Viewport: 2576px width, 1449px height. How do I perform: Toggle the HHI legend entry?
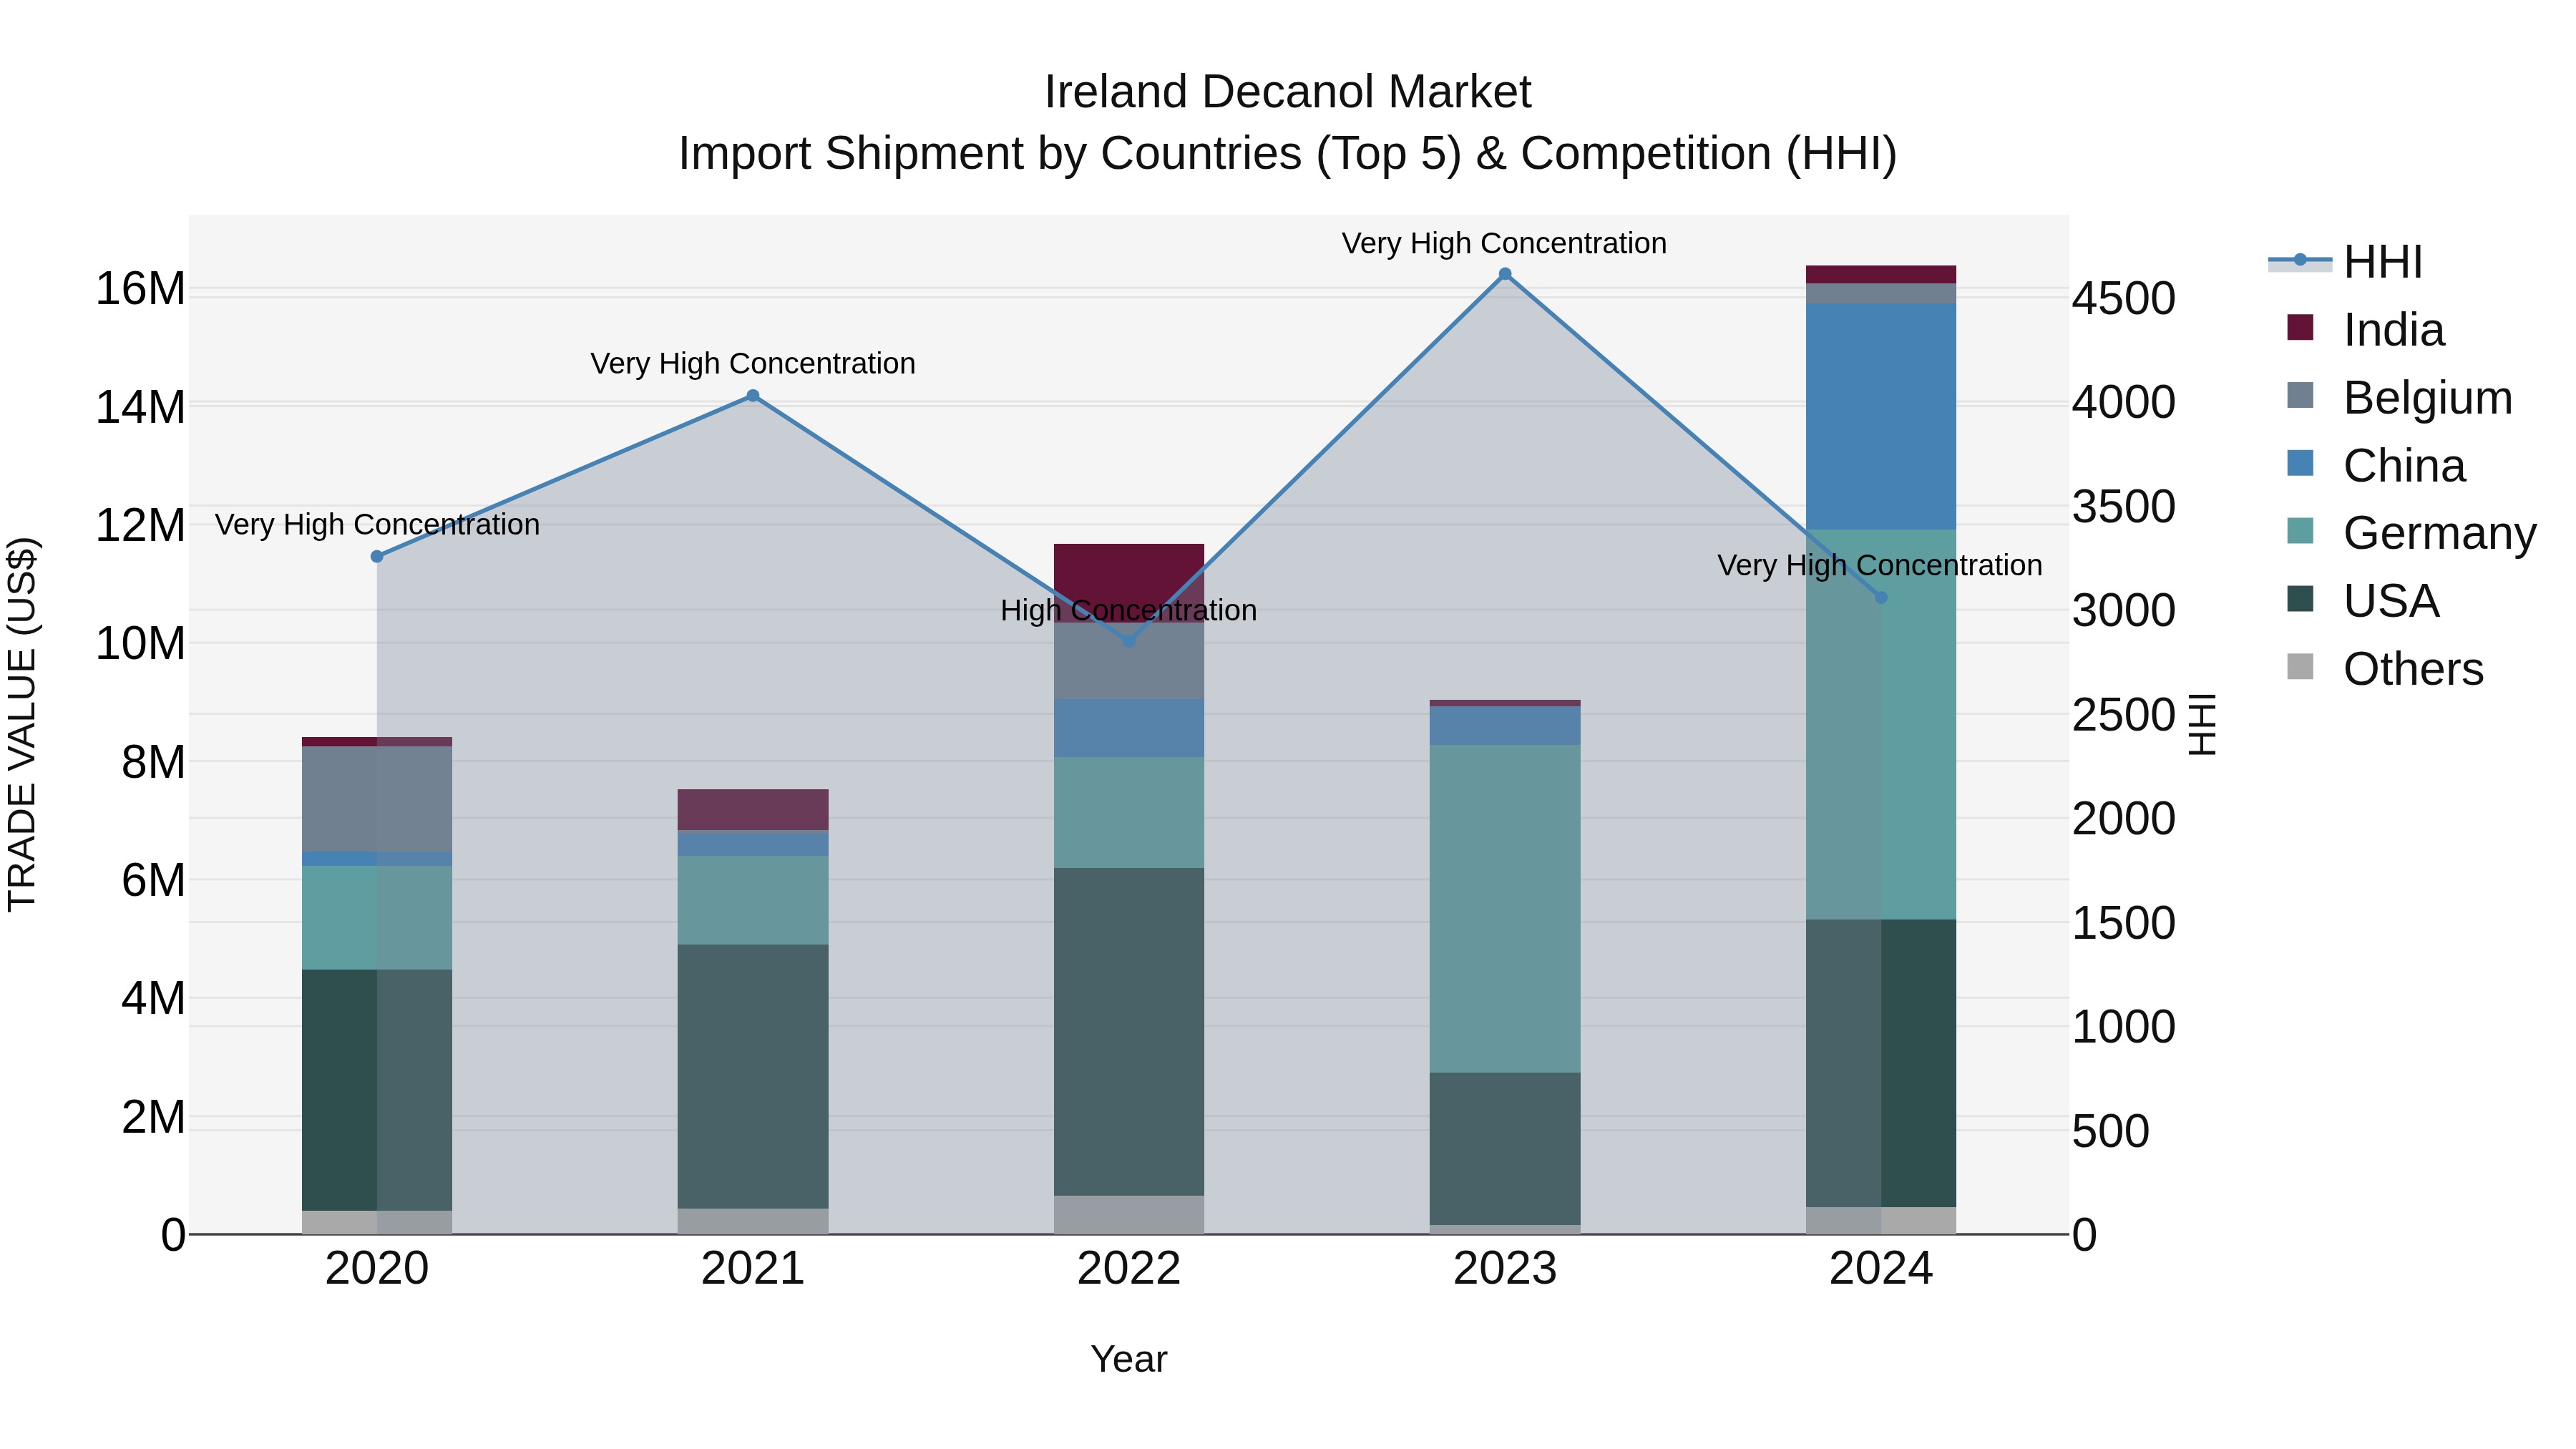tap(2346, 262)
